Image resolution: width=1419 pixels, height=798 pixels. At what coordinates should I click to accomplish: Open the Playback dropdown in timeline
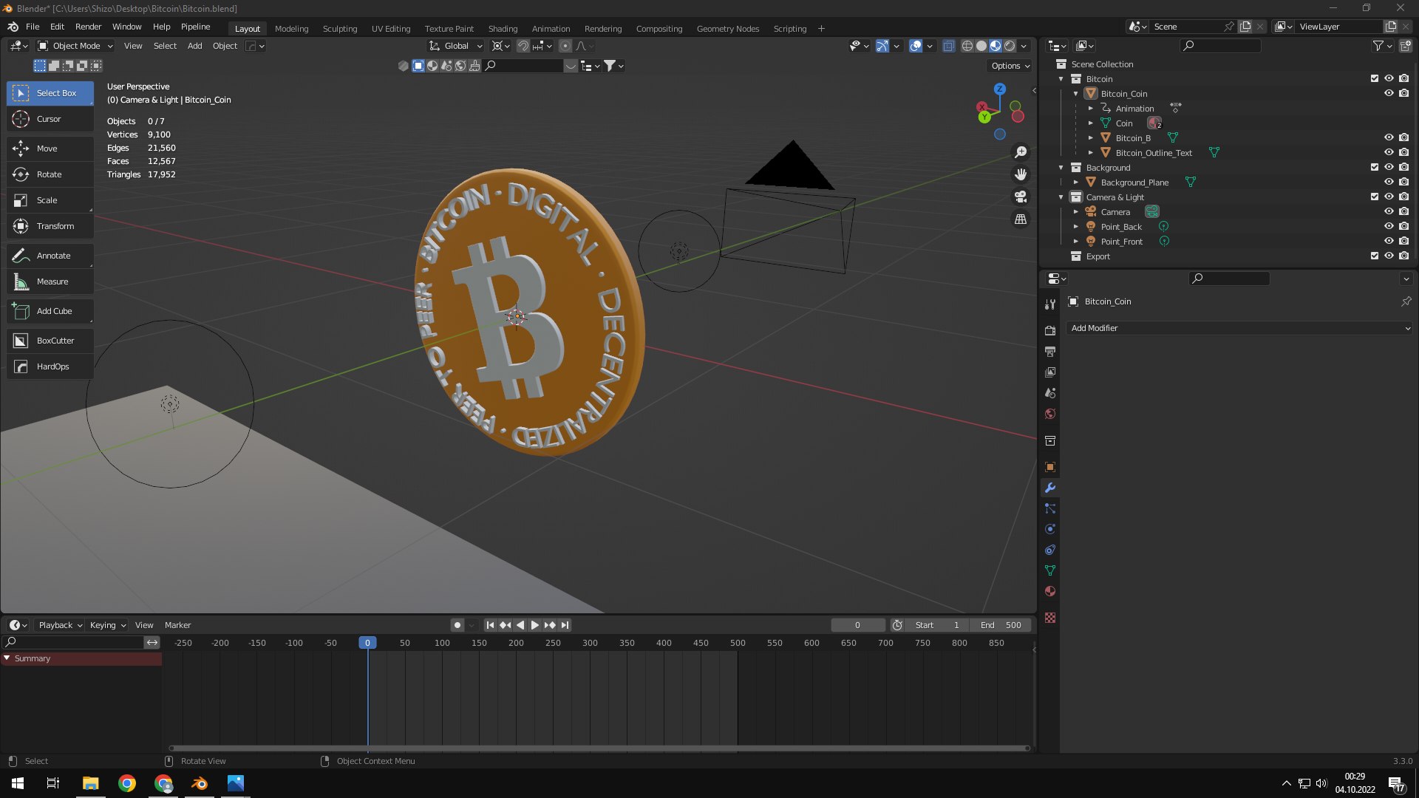click(60, 625)
